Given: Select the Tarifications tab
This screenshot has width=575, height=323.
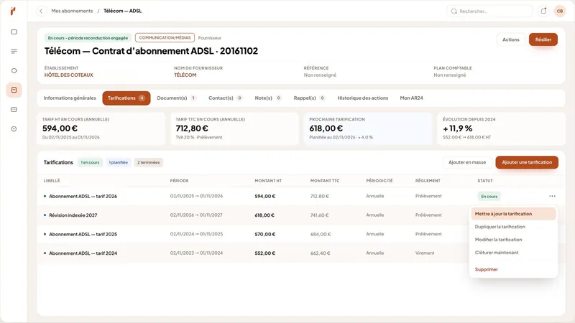Looking at the screenshot, I should 126,98.
